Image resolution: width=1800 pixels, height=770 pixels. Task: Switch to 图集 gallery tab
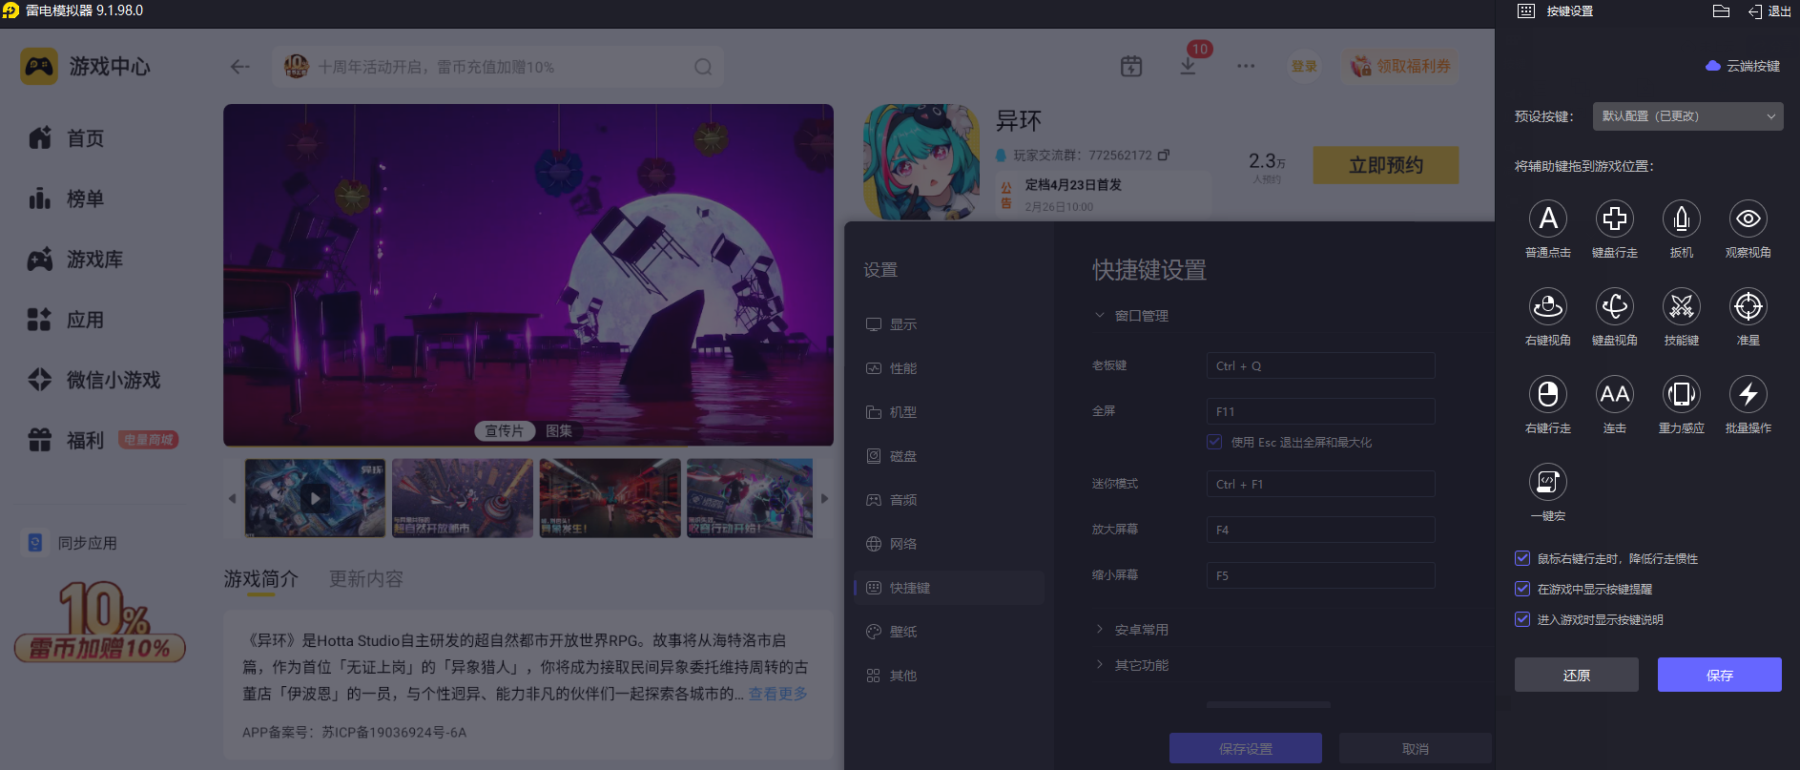(x=559, y=431)
